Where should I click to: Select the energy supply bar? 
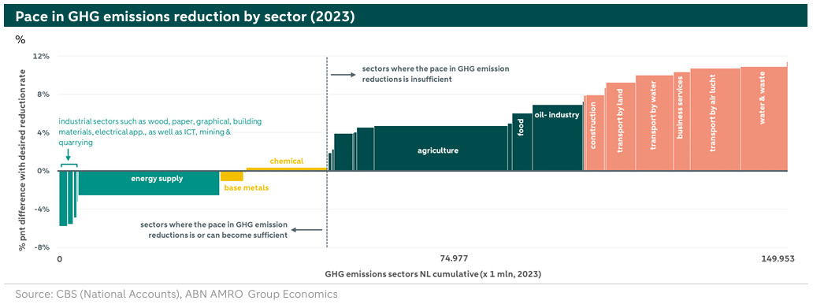[x=149, y=183]
